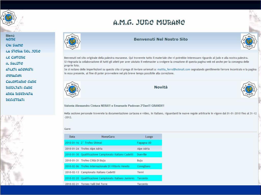
Task: Enter the AREA RISERVATA section
Action: (19, 94)
